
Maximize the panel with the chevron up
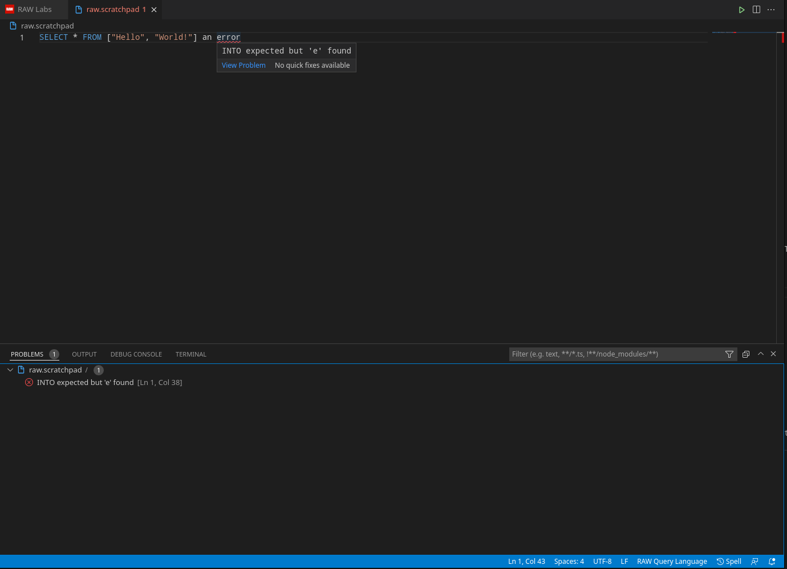click(x=761, y=354)
